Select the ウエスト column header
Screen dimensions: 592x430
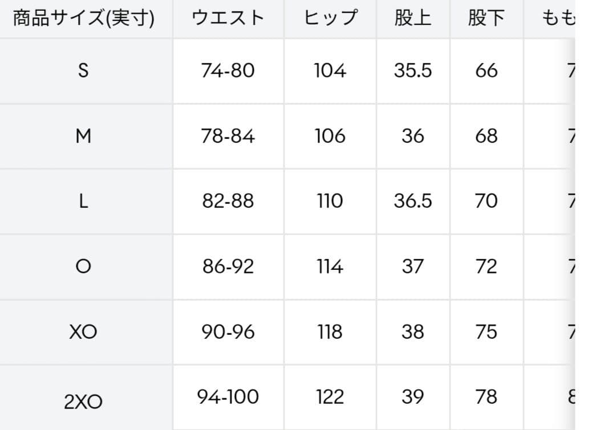click(228, 18)
